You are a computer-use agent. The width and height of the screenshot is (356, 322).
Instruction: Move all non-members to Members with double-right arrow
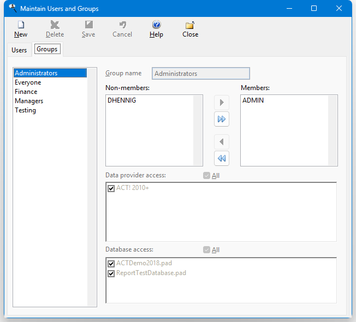(222, 119)
